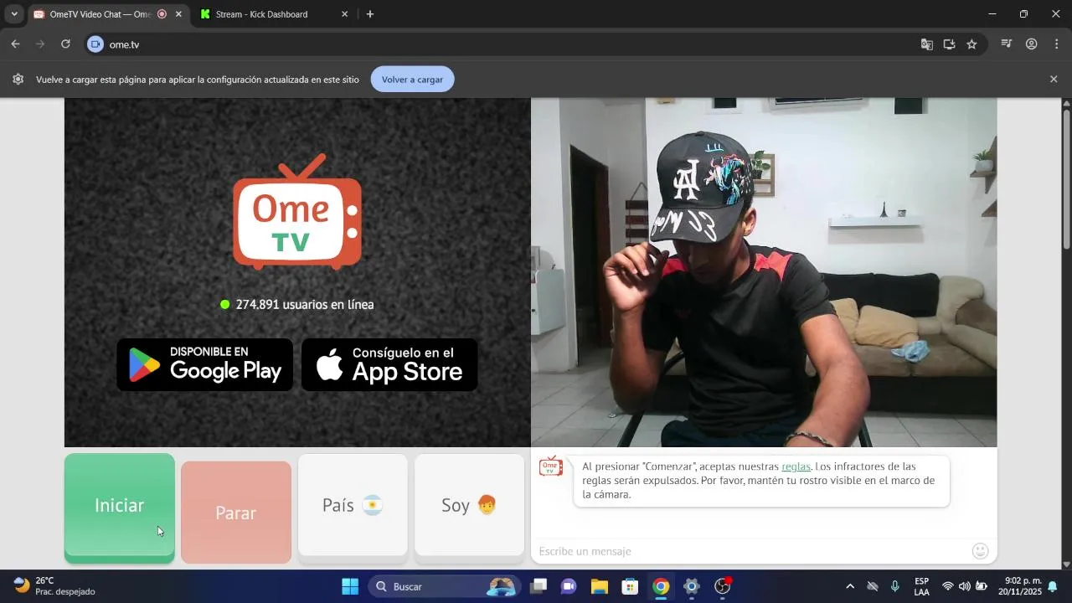Open the Soy gender selector
The height and width of the screenshot is (603, 1072).
(x=469, y=505)
